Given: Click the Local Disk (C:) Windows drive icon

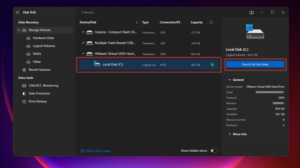Looking at the screenshot, I should click(x=97, y=64).
